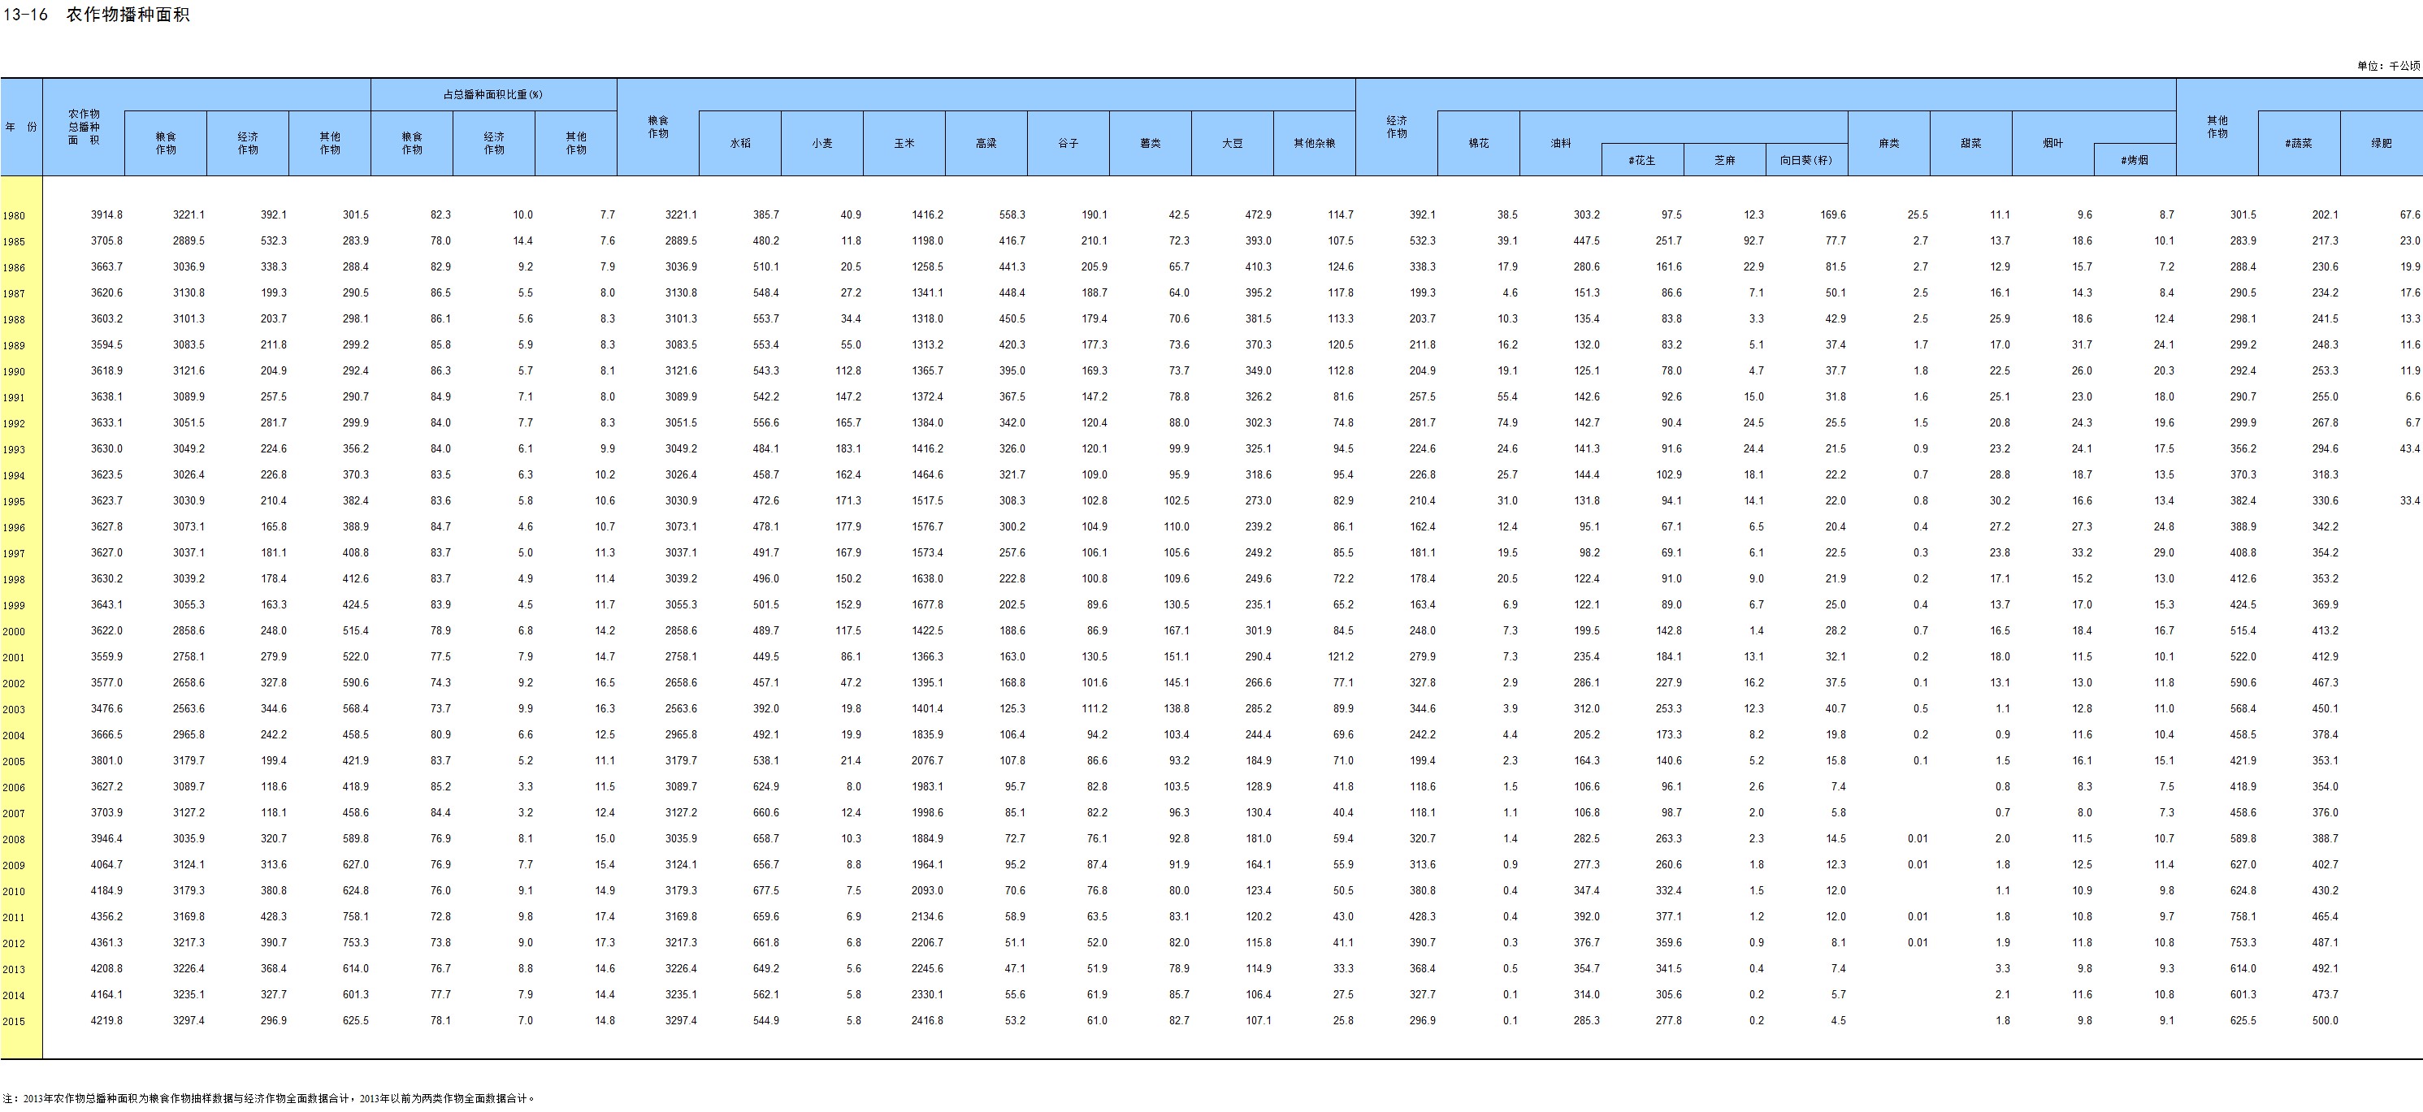This screenshot has height=1112, width=2423.
Task: Select the 小麦 column header
Action: coord(822,143)
